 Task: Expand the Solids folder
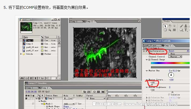(x=21, y=54)
